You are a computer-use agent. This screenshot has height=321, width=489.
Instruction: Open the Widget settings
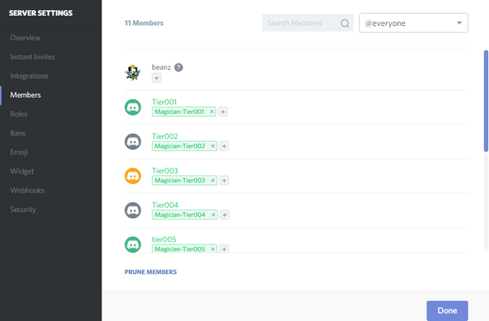(22, 171)
